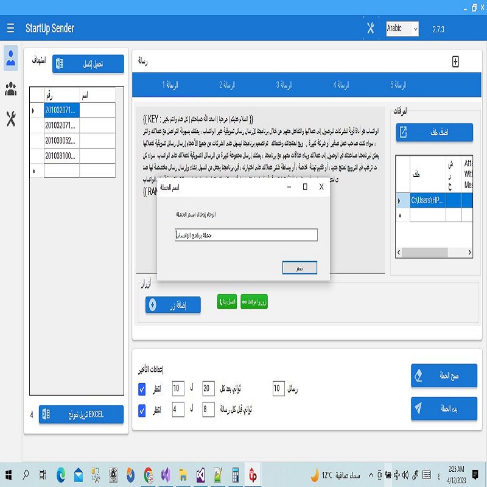Click the تحميل إكسل upload Excel button
Image resolution: width=487 pixels, height=487 pixels.
point(88,64)
